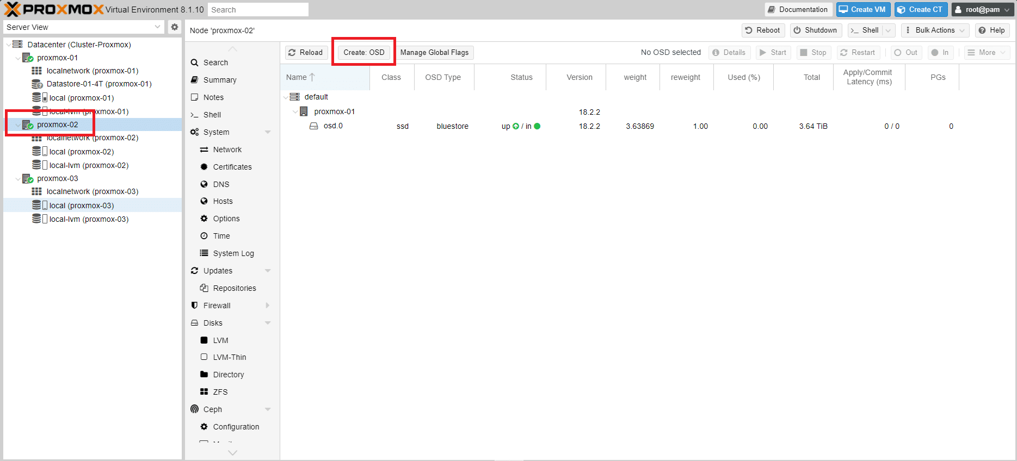Click the Shutdown button
Image resolution: width=1017 pixels, height=461 pixels.
tap(816, 30)
